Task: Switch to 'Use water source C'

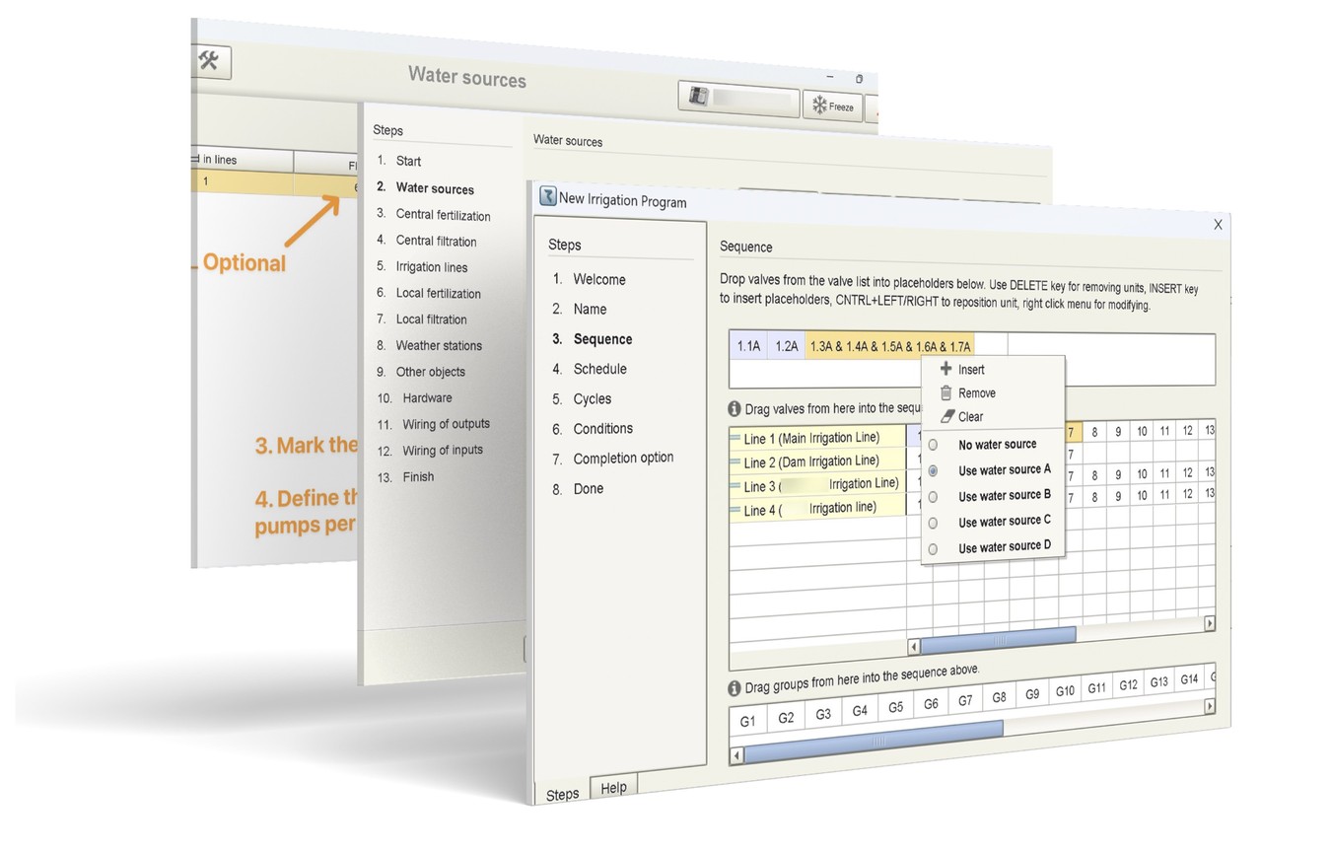Action: [933, 523]
